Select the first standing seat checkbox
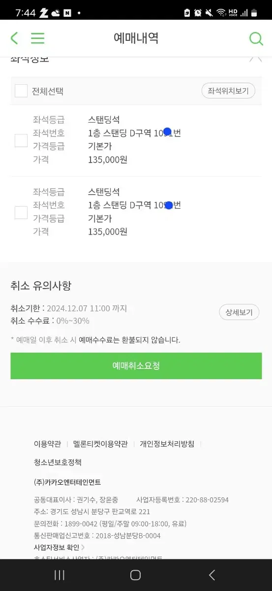The width and height of the screenshot is (272, 591). click(x=21, y=140)
